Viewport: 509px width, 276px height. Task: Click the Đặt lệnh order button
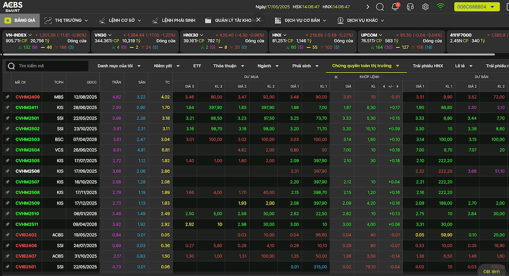pos(492,272)
